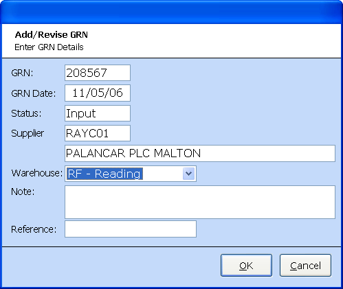Click the Supplier code field RAYC01

[98, 133]
